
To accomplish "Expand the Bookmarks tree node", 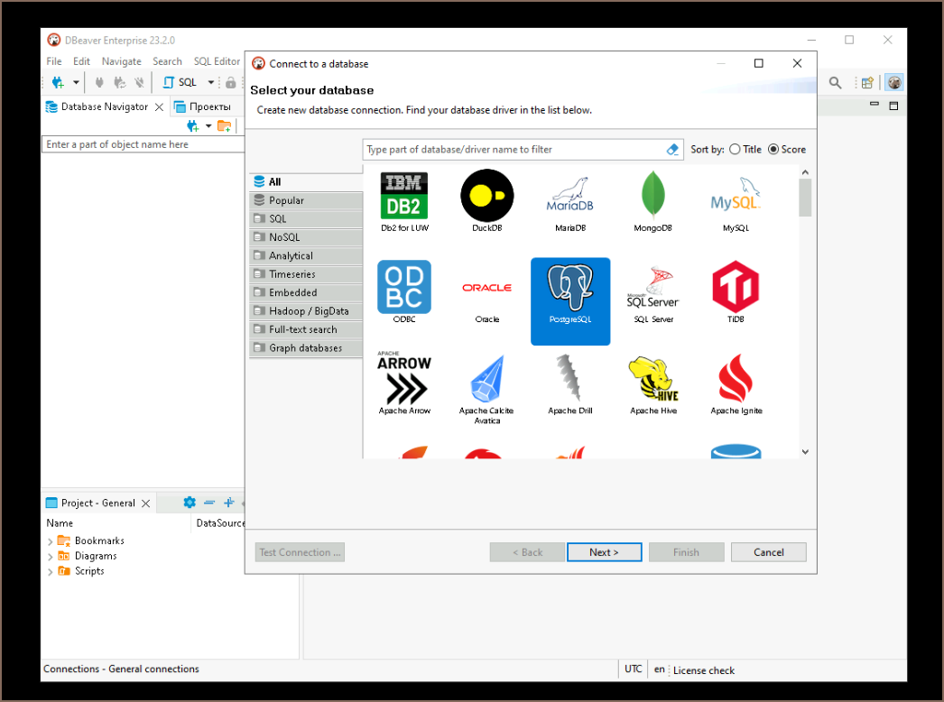I will [x=51, y=541].
